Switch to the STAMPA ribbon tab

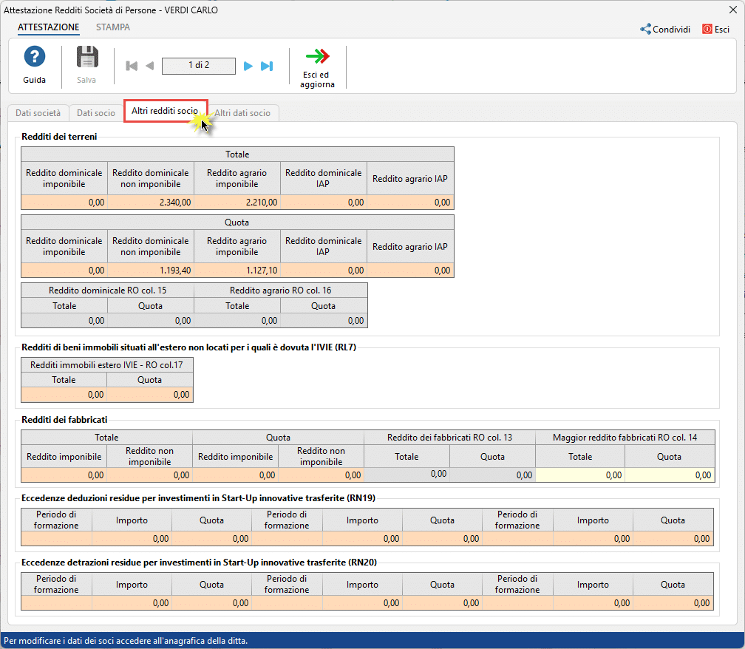point(113,27)
